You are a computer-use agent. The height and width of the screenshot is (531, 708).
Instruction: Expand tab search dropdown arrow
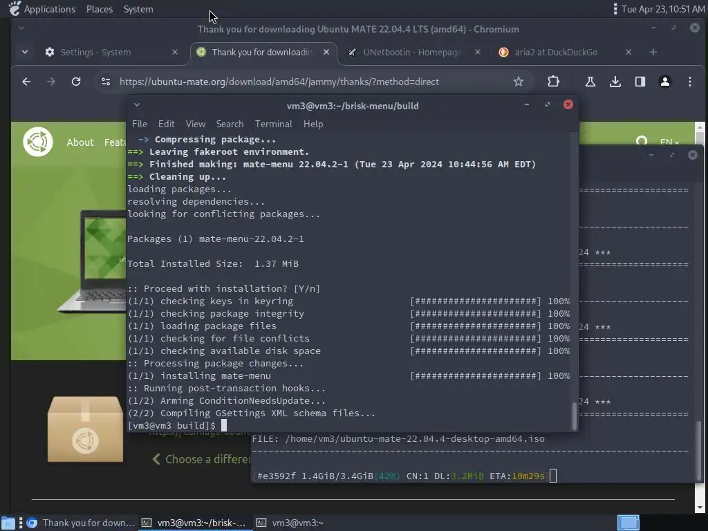pyautogui.click(x=25, y=53)
